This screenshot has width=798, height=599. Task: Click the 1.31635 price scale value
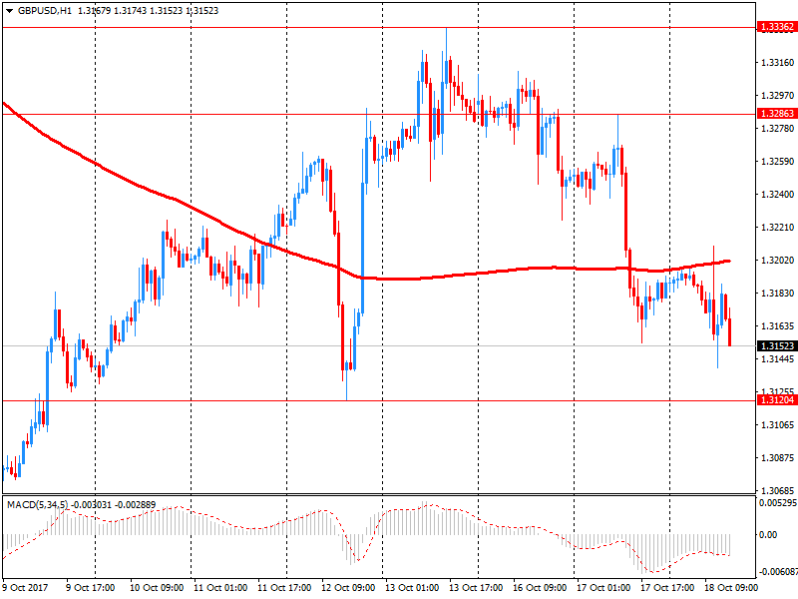point(778,326)
